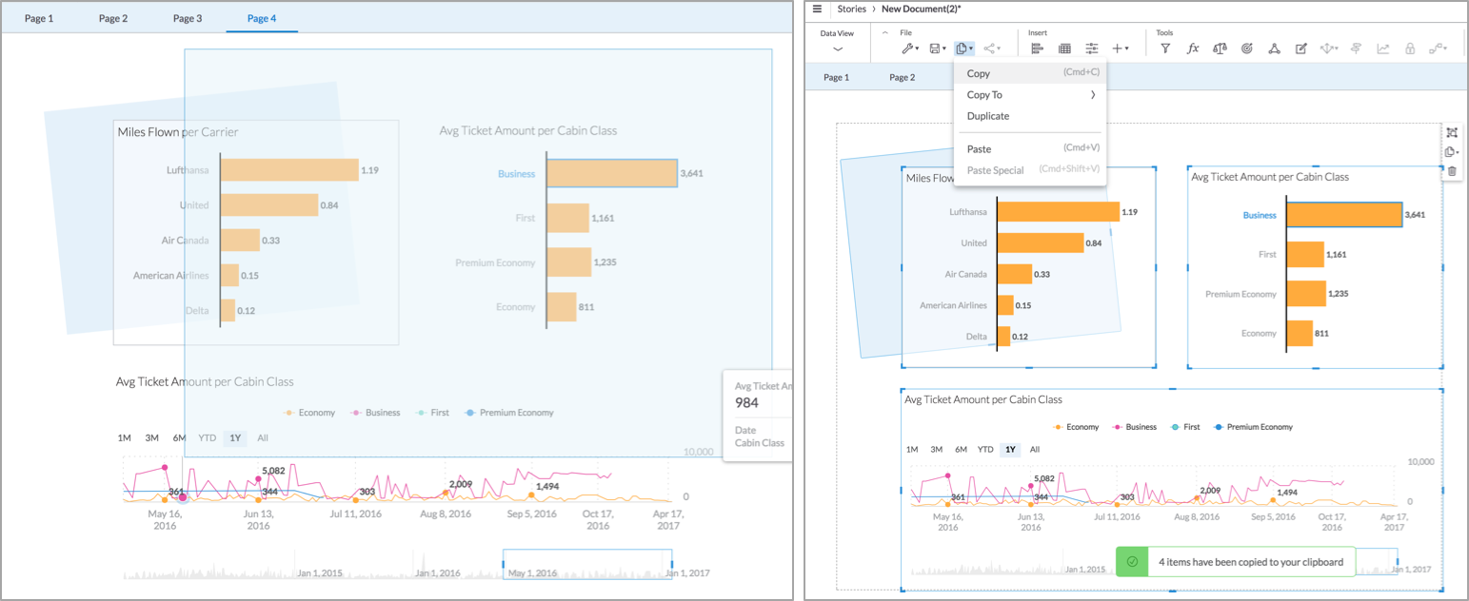Open the Save icon dropdown arrow
This screenshot has width=1469, height=601.
pos(943,48)
